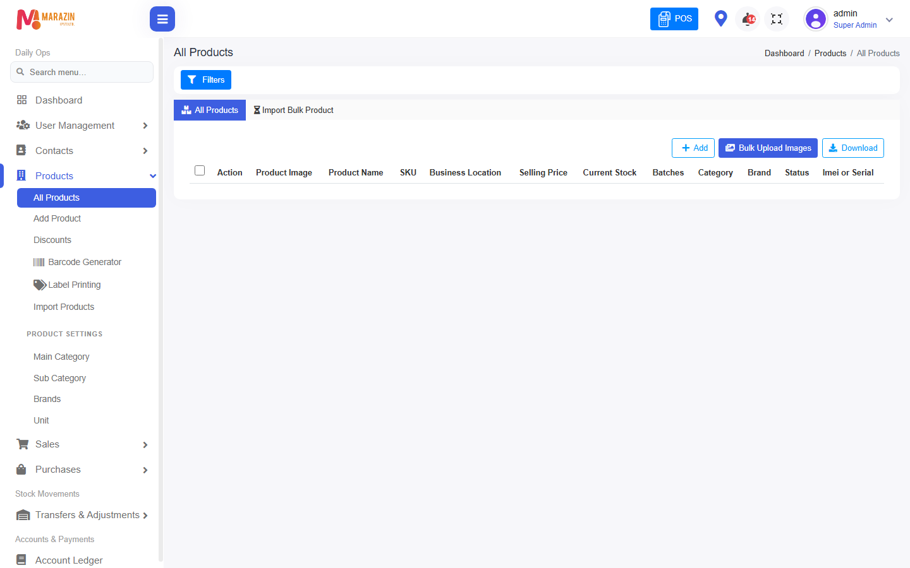Open Add Product page
The height and width of the screenshot is (568, 910).
[x=57, y=218]
